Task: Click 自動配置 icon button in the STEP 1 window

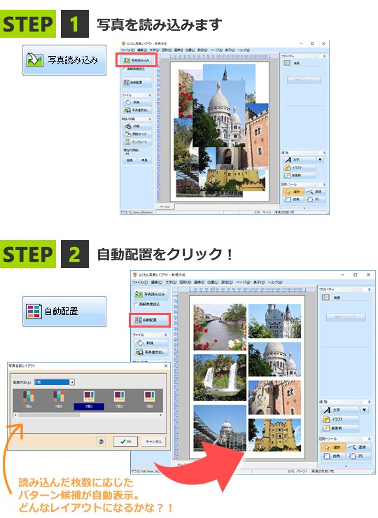Action: pyautogui.click(x=136, y=83)
